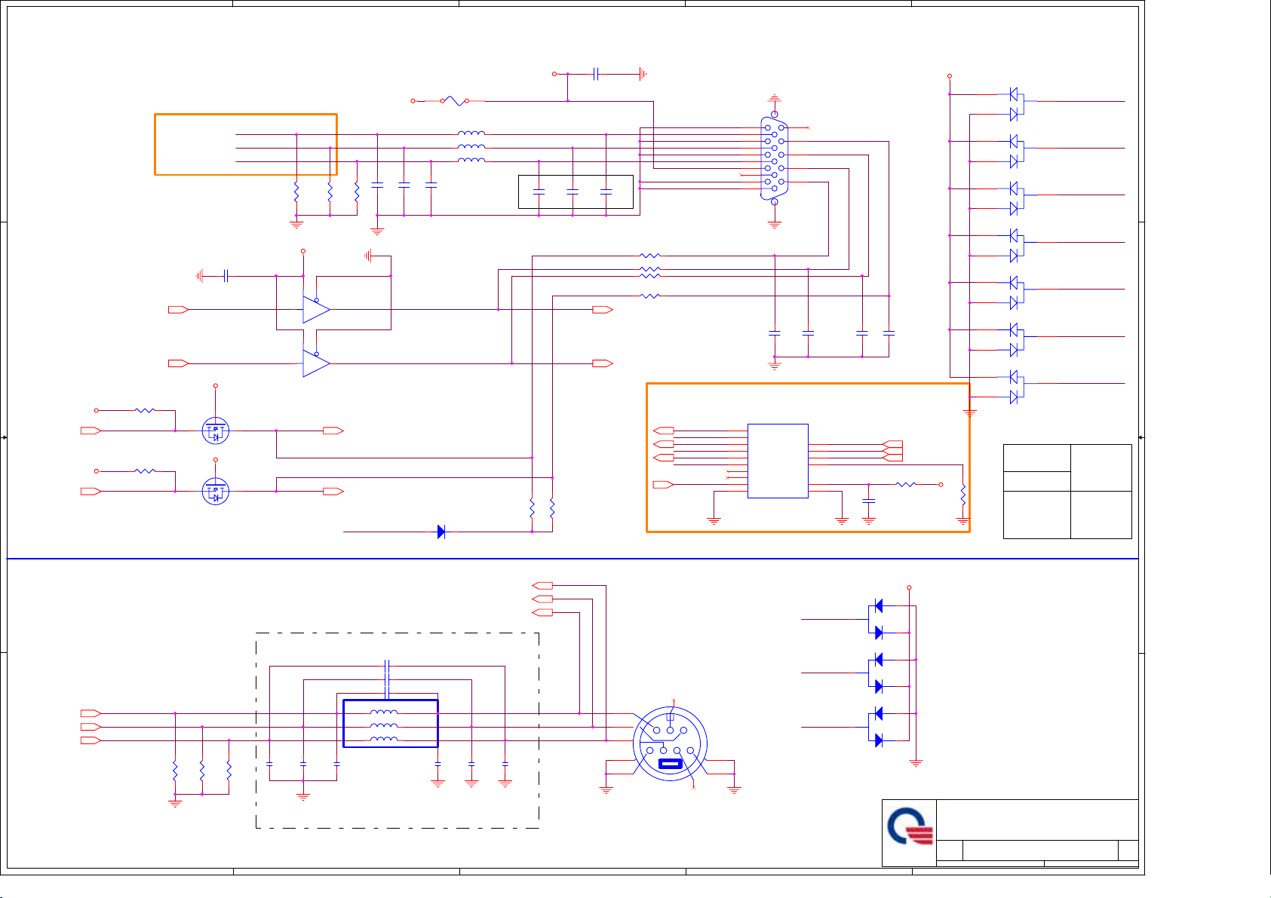Select the round mini-DIN S-video connector symbol
1271x898 pixels.
click(x=670, y=743)
